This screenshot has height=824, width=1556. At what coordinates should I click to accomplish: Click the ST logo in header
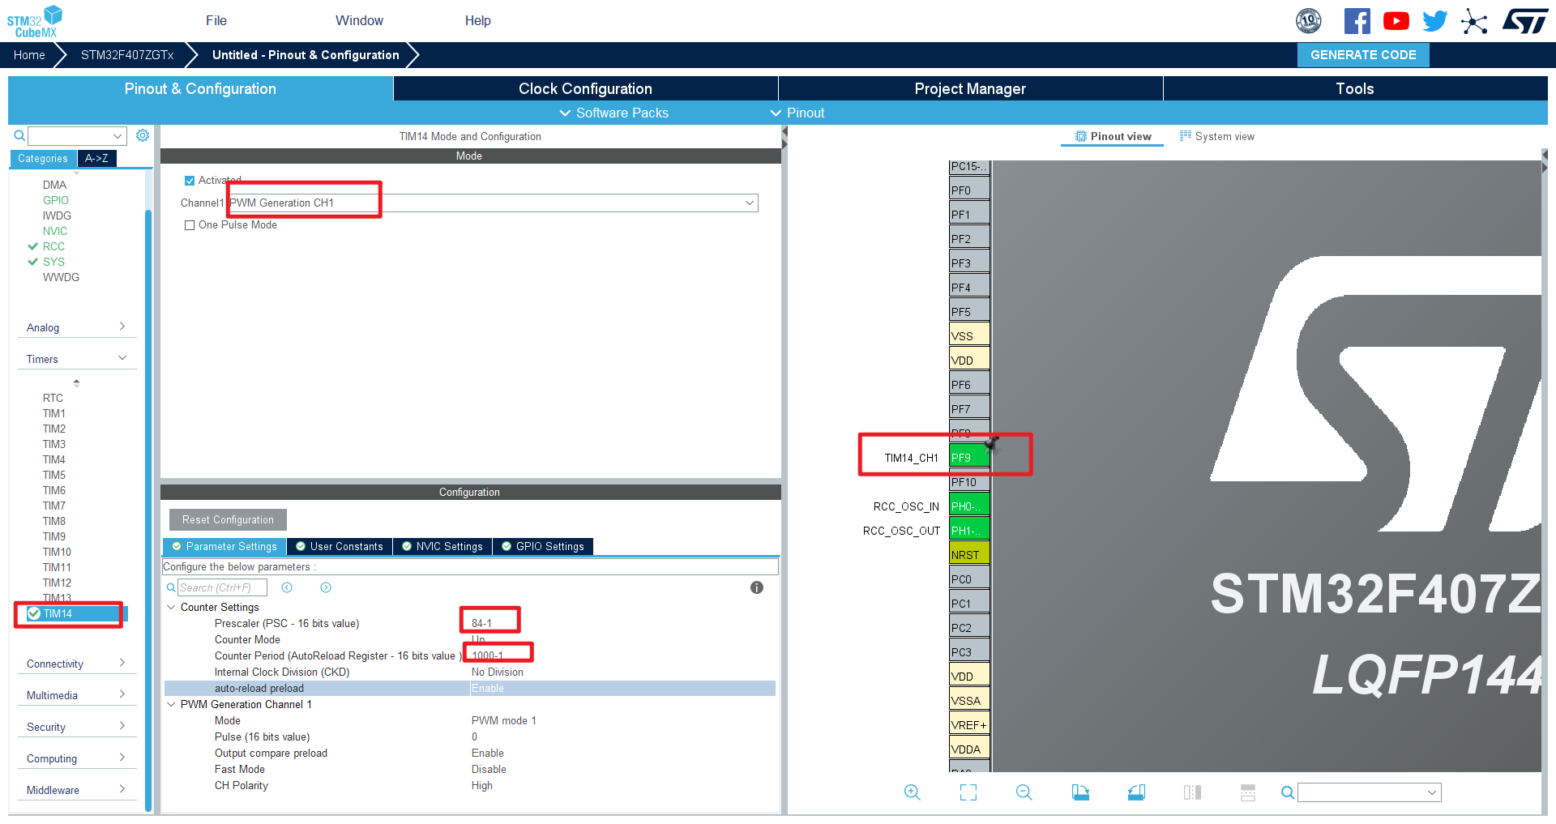(1524, 21)
